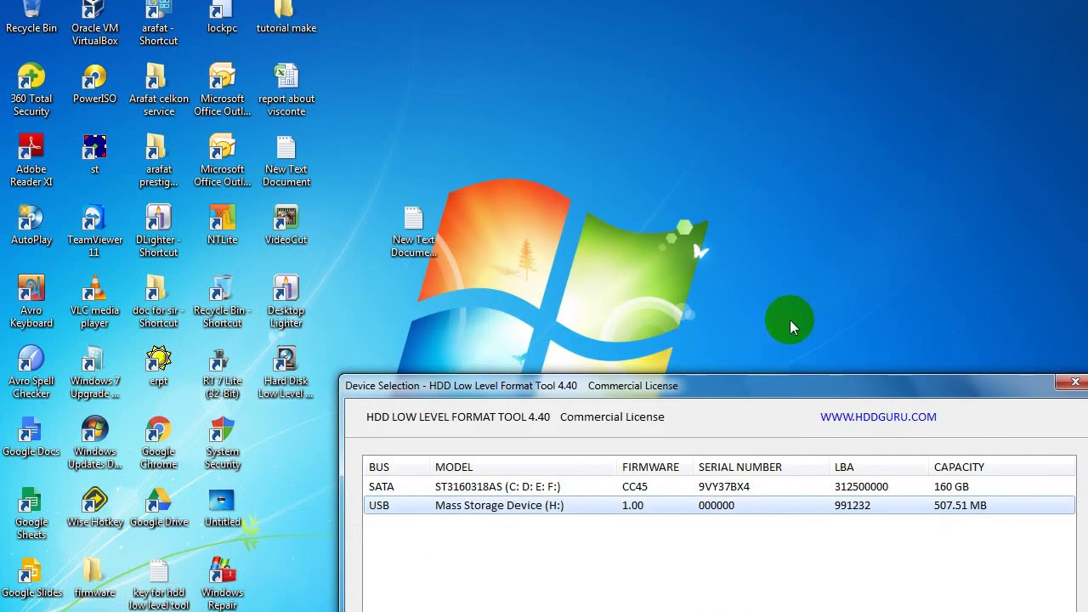Open VLC media player

(x=94, y=301)
